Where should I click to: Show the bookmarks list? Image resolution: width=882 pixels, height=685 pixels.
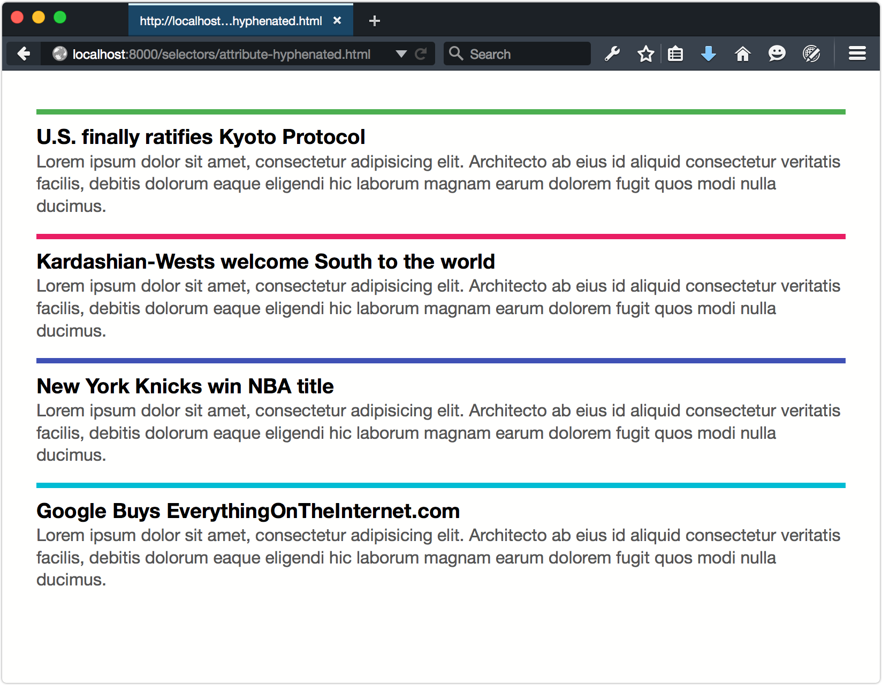point(675,54)
